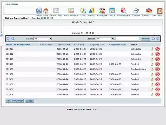This screenshot has height=125, width=166.
Task: Open the Status filter dropdown
Action: (43, 39)
